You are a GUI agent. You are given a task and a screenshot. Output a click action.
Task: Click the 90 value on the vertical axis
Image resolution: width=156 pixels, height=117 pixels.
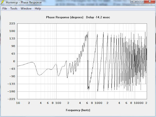(13, 46)
